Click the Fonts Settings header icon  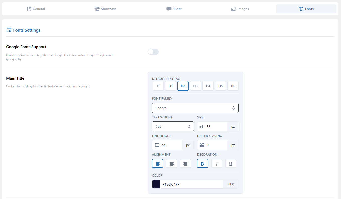tap(9, 30)
